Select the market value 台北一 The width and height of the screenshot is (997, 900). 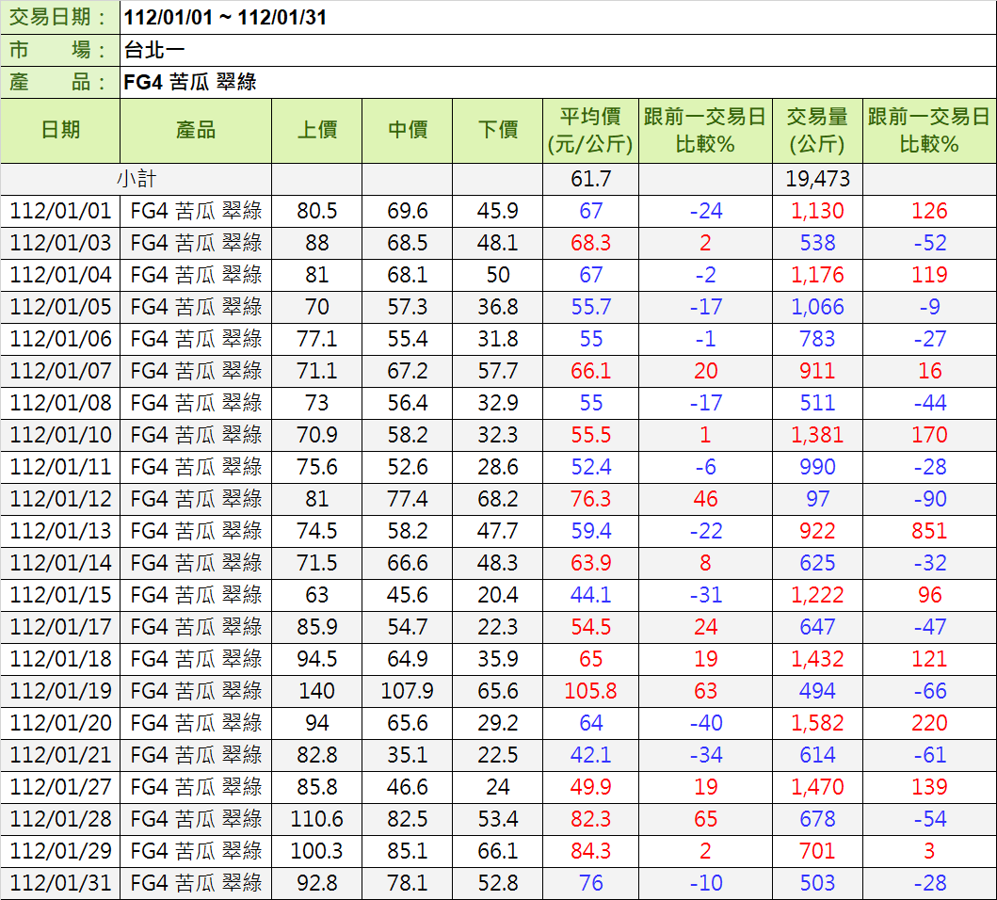(151, 50)
